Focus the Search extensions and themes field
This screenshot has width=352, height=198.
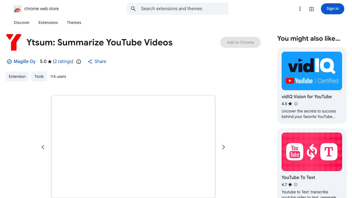point(178,9)
